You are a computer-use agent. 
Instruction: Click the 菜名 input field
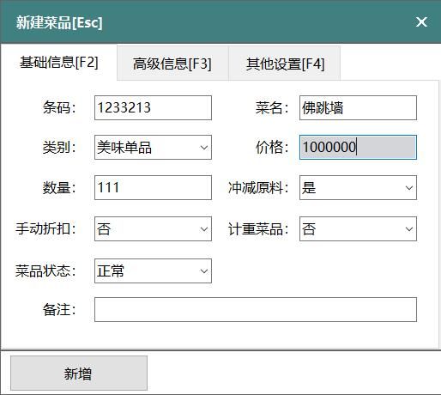(x=358, y=108)
